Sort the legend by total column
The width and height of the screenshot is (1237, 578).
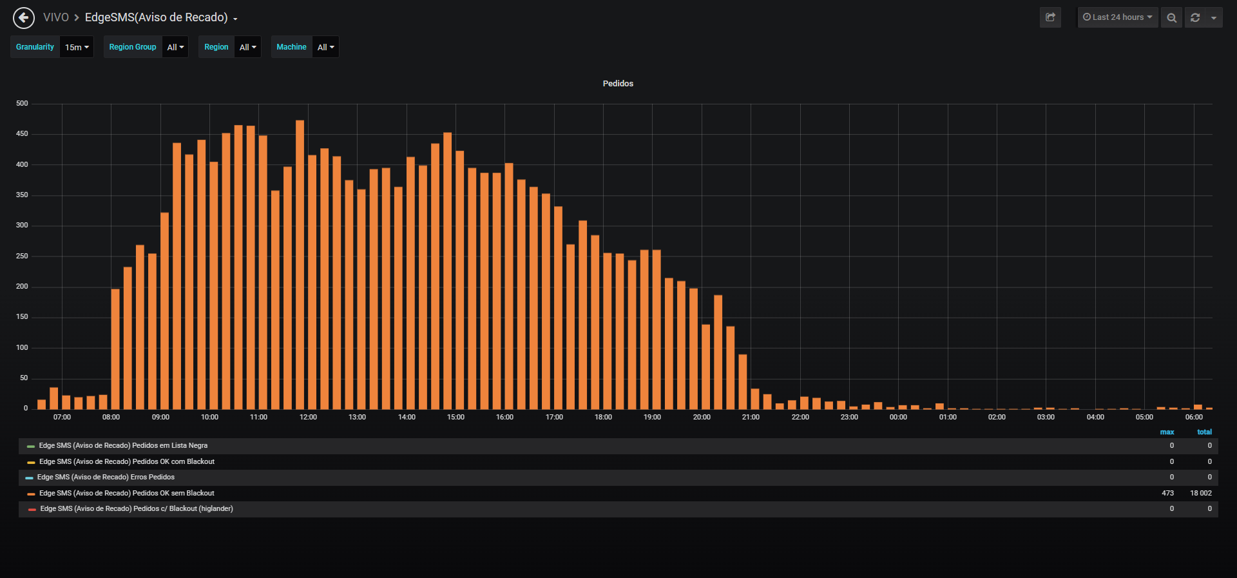(1204, 432)
